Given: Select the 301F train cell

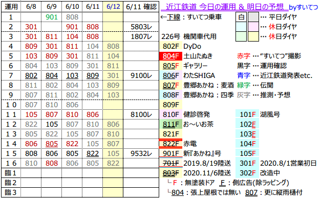Looking at the screenshot, I should coord(247,163).
